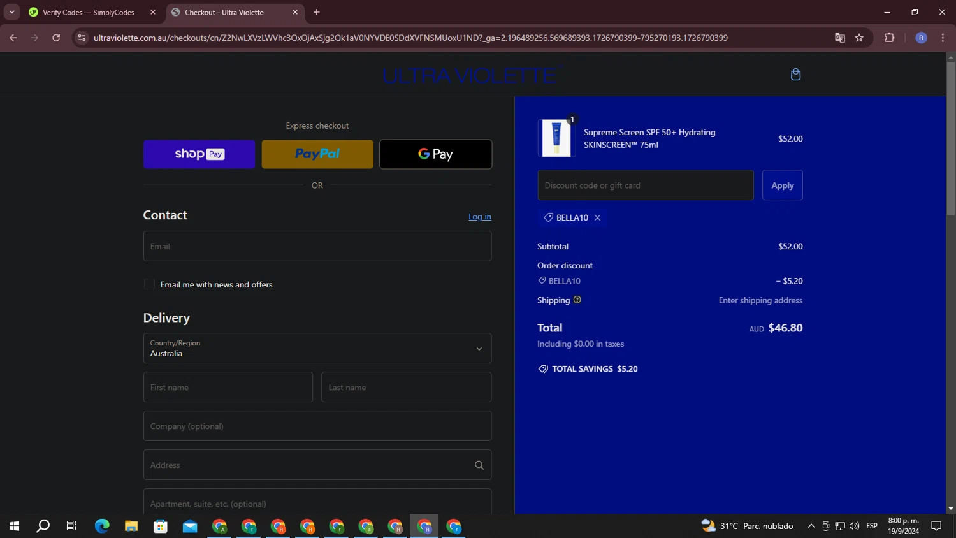Show hidden system tray icons

(811, 526)
